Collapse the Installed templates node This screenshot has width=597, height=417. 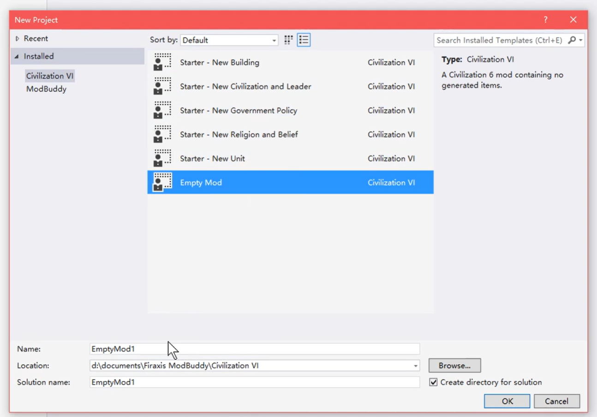click(17, 56)
